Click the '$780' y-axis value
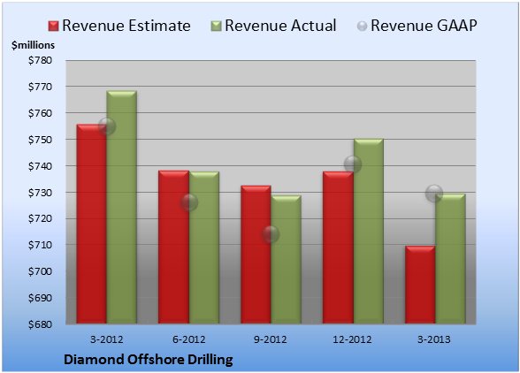The height and width of the screenshot is (373, 520). pos(40,60)
